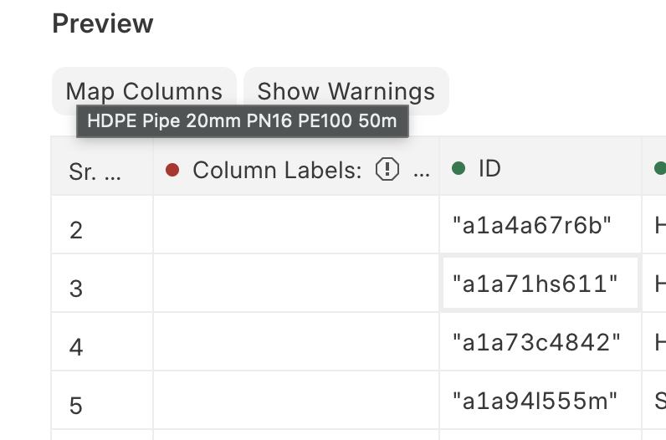Open the ellipsis menu in Column Labels header

point(423,170)
